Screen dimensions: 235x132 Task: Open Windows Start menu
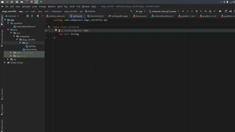click(x=2, y=2)
